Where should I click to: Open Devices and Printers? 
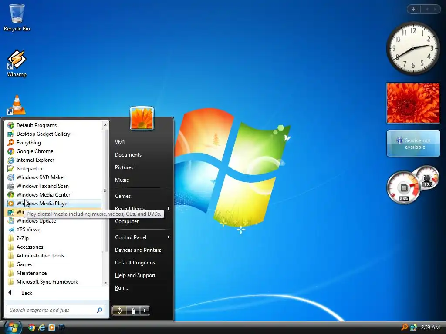[138, 250]
